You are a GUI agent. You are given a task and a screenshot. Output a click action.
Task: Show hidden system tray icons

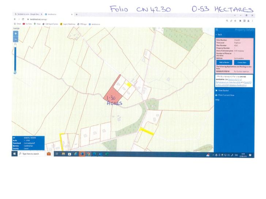click(213, 155)
